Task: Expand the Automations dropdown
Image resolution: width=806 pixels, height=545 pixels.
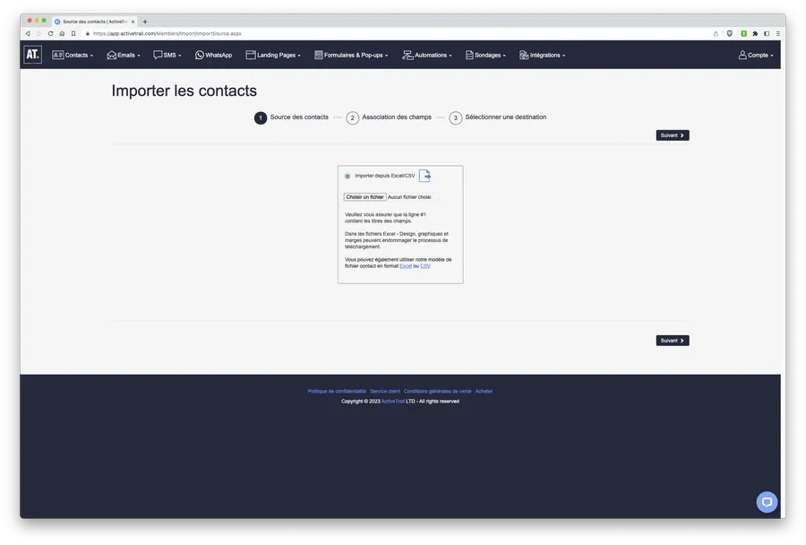Action: coord(427,55)
